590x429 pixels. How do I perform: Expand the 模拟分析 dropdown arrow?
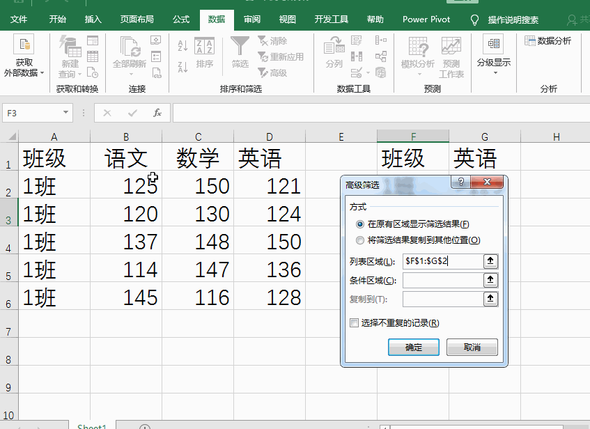point(419,74)
